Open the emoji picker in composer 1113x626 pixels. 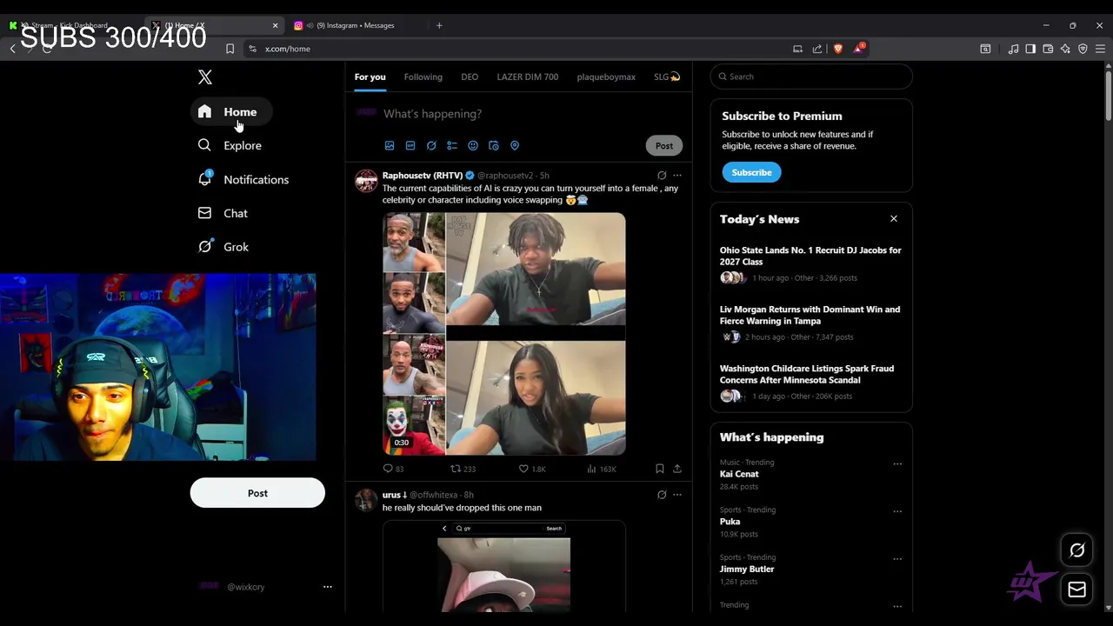click(473, 145)
